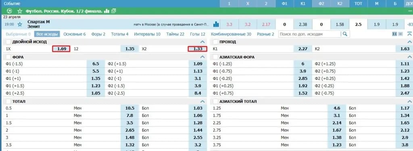Open match statistics bar chart icon beside 3.3 odds
This screenshot has height=151, width=413.
216,24
